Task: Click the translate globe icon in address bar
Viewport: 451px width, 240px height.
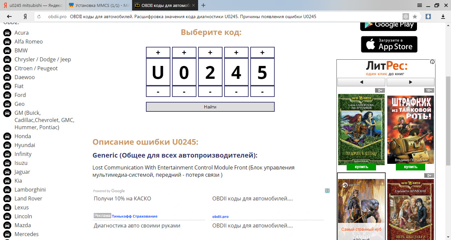Action: (x=405, y=16)
